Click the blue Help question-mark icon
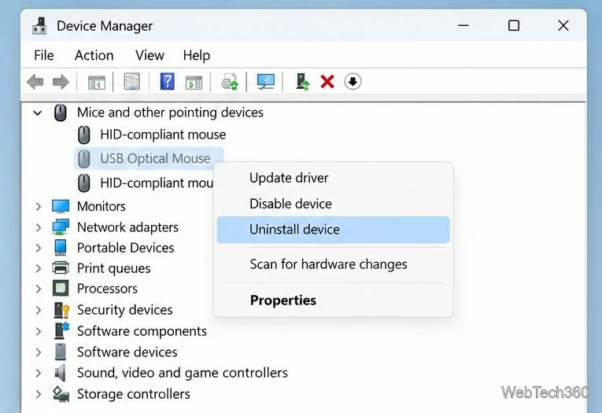The height and width of the screenshot is (413, 602). [x=168, y=81]
